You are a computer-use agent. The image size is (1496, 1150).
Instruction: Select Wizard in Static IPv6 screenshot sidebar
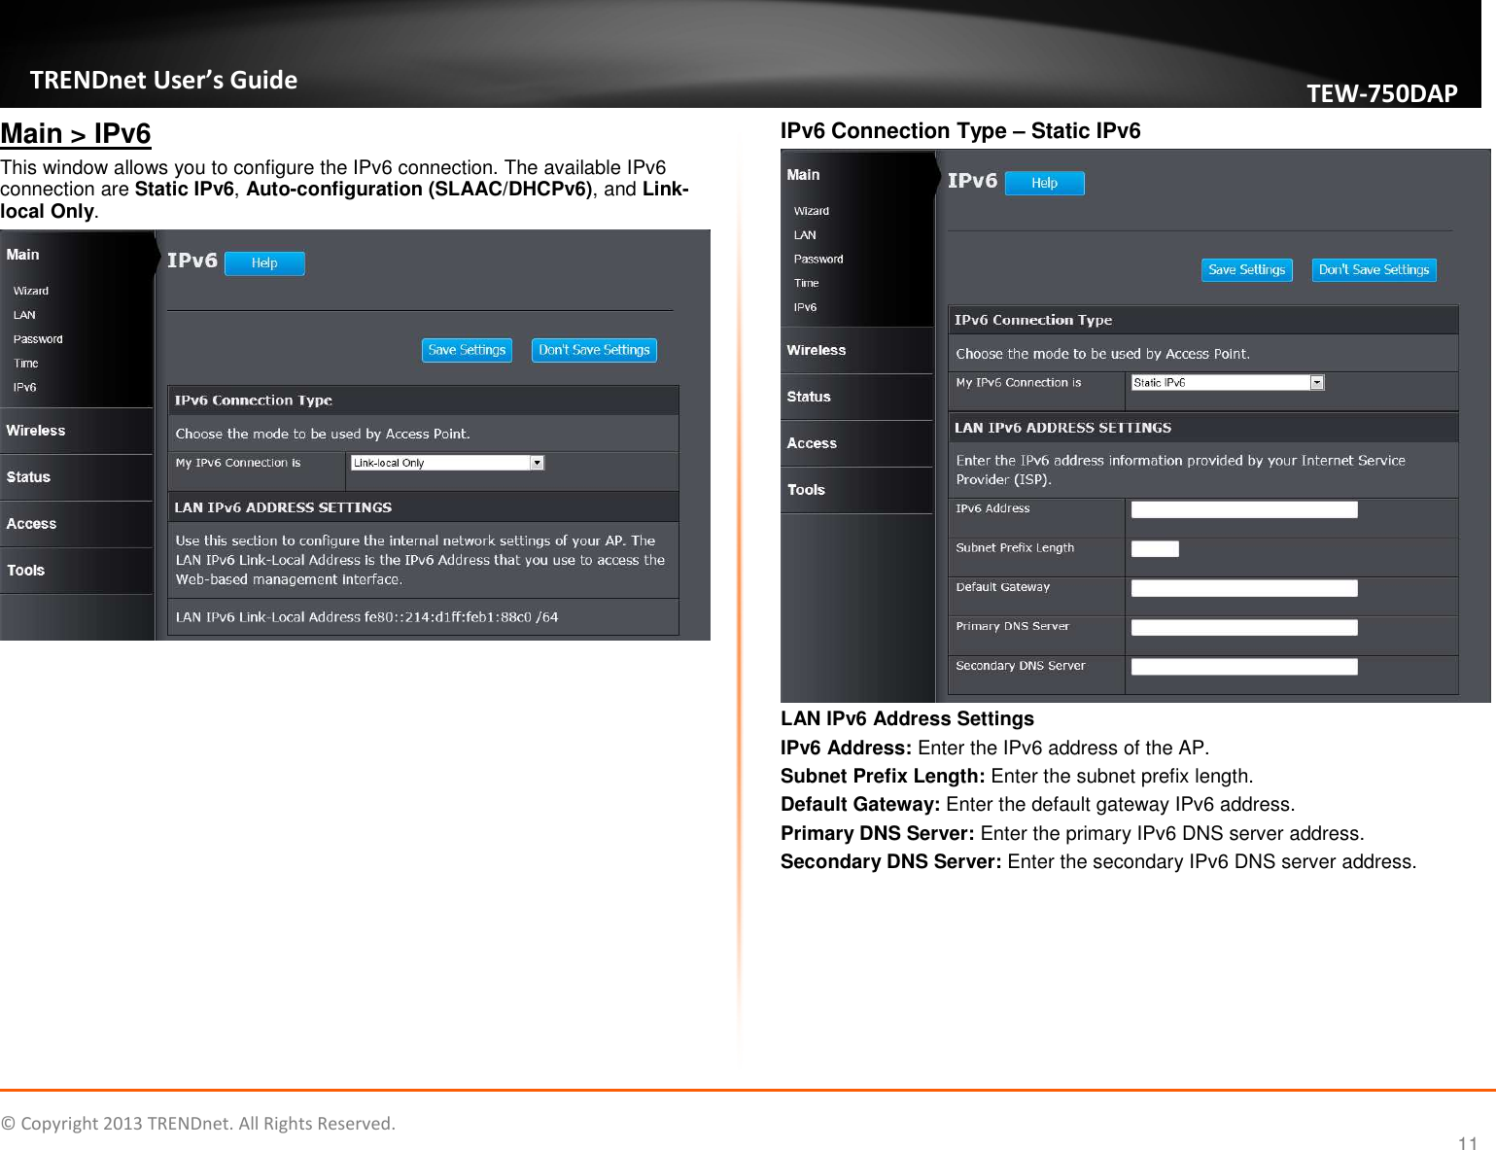click(812, 211)
